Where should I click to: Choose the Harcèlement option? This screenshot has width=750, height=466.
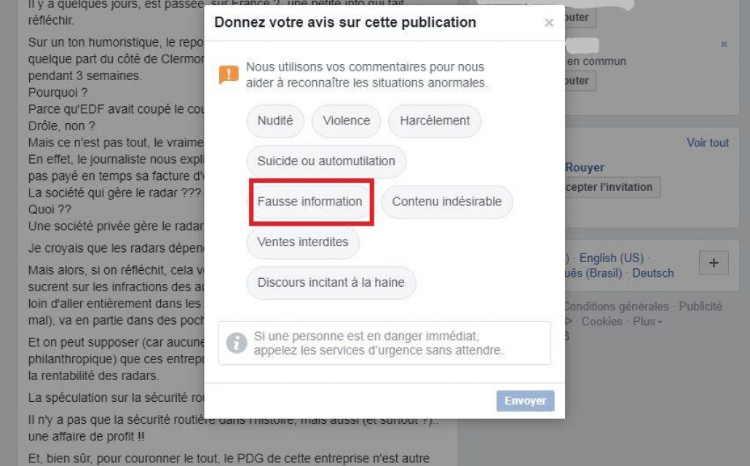(435, 121)
